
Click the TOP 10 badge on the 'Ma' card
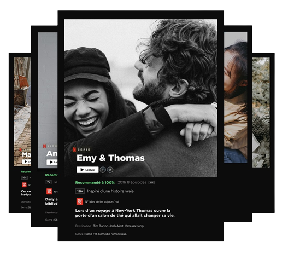pos(24,184)
